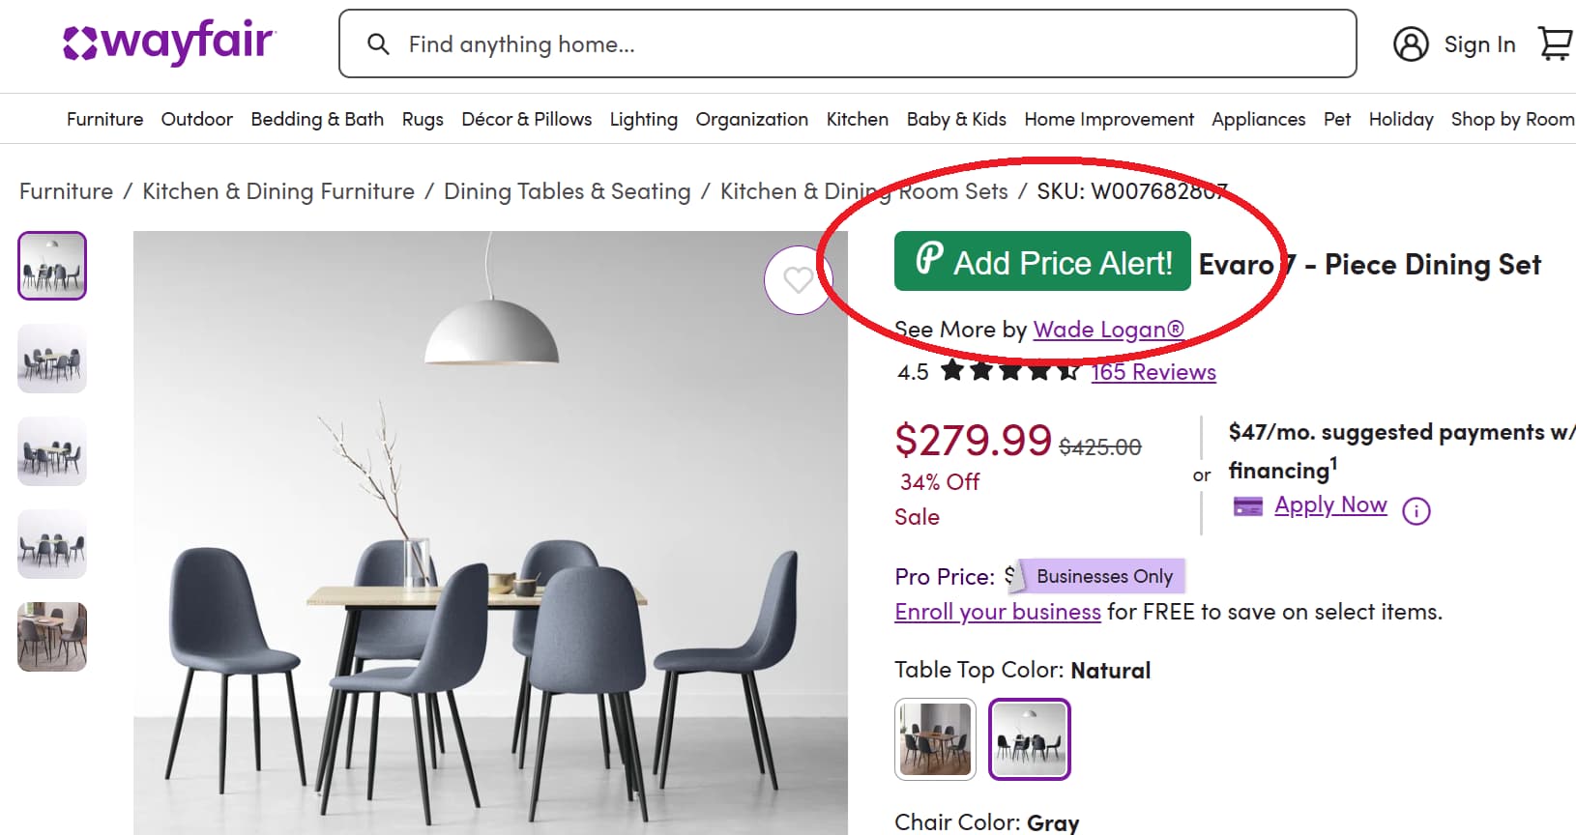Click the Enroll your business link

(x=997, y=611)
